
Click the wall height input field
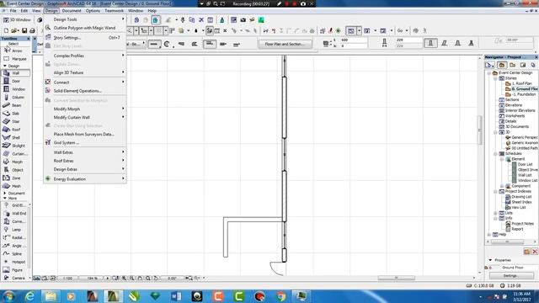tap(354, 40)
